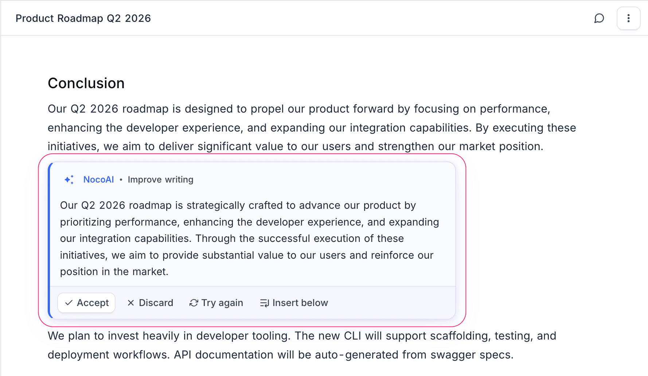Click inside the AI-generated suggestion text
This screenshot has width=648, height=376.
[x=248, y=238]
